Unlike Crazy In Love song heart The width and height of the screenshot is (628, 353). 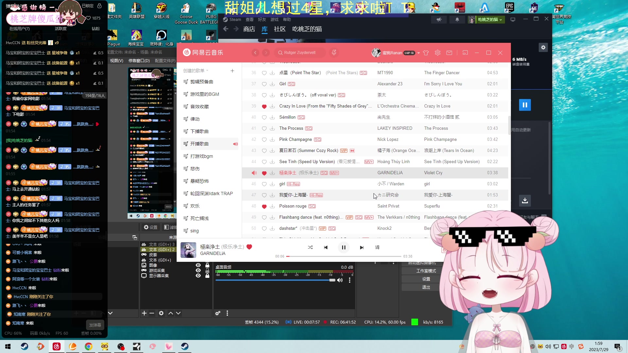pyautogui.click(x=264, y=106)
